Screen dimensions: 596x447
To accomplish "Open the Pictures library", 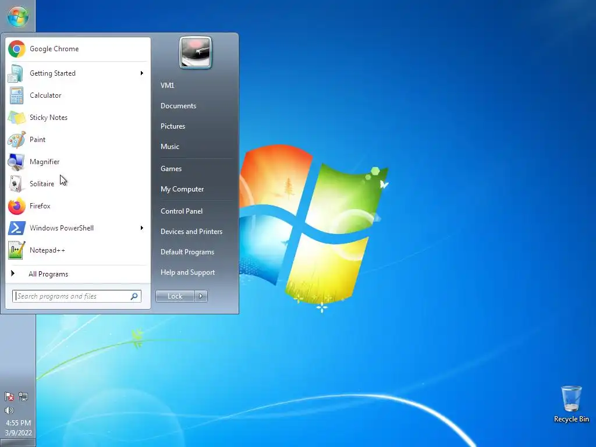I will 172,126.
